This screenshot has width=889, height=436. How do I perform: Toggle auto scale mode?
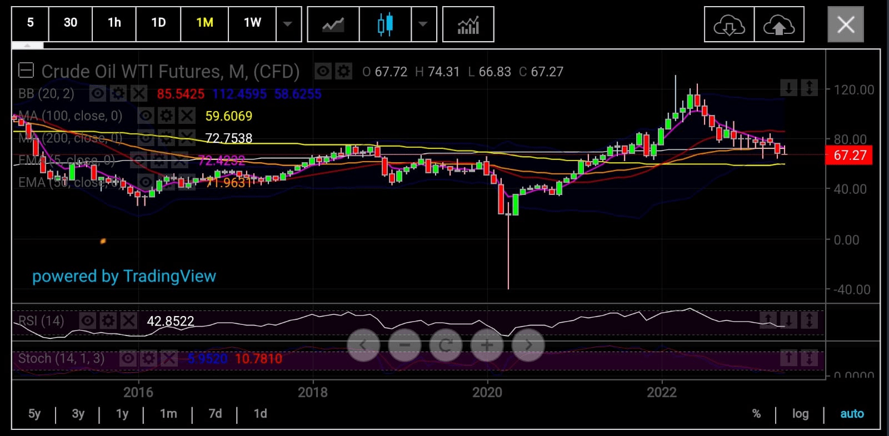point(852,414)
